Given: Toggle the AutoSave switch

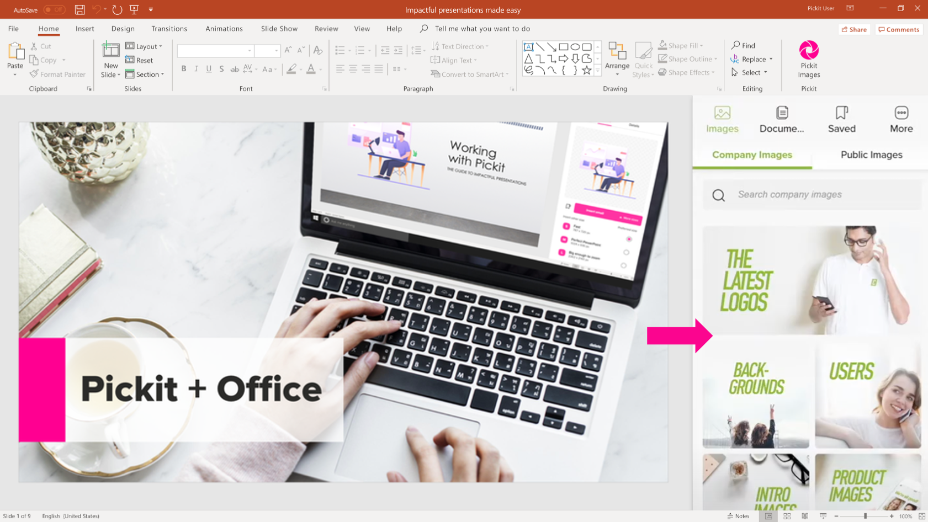Looking at the screenshot, I should (x=54, y=10).
